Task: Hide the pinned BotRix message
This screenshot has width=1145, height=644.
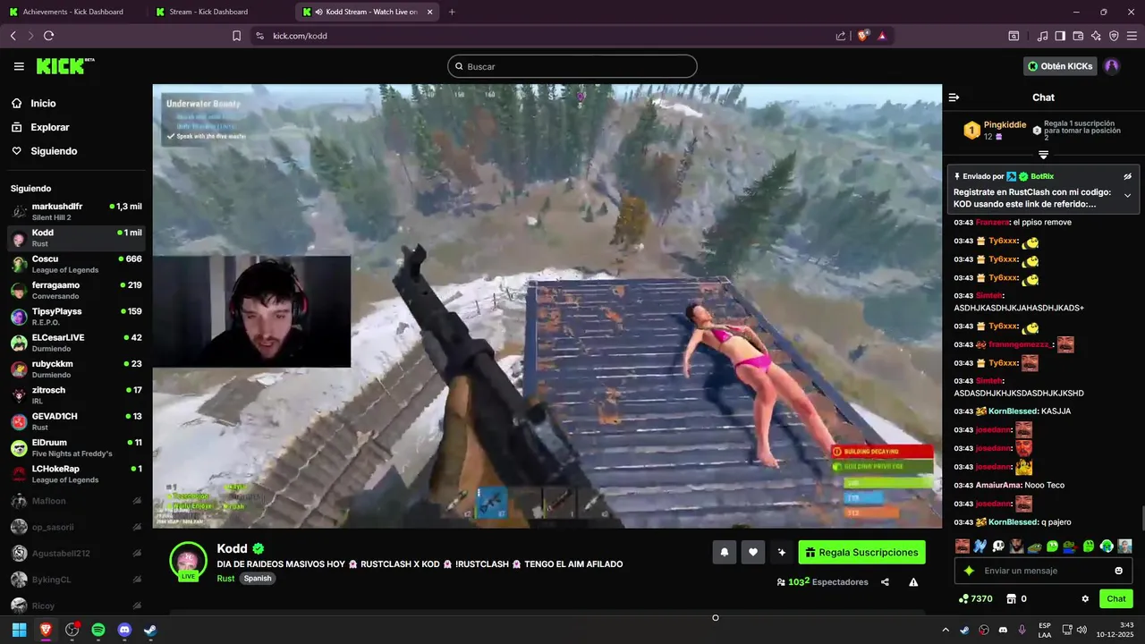Action: point(1127,176)
